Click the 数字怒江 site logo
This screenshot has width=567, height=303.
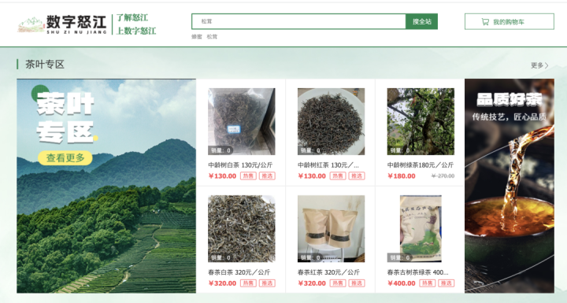click(x=62, y=24)
